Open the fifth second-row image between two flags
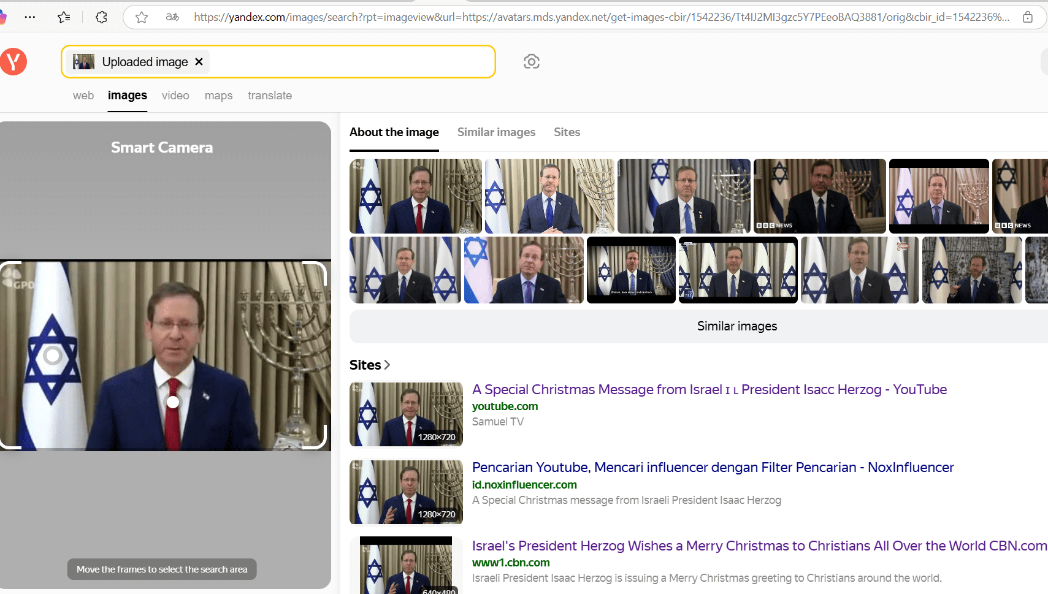The image size is (1048, 594). pos(860,270)
